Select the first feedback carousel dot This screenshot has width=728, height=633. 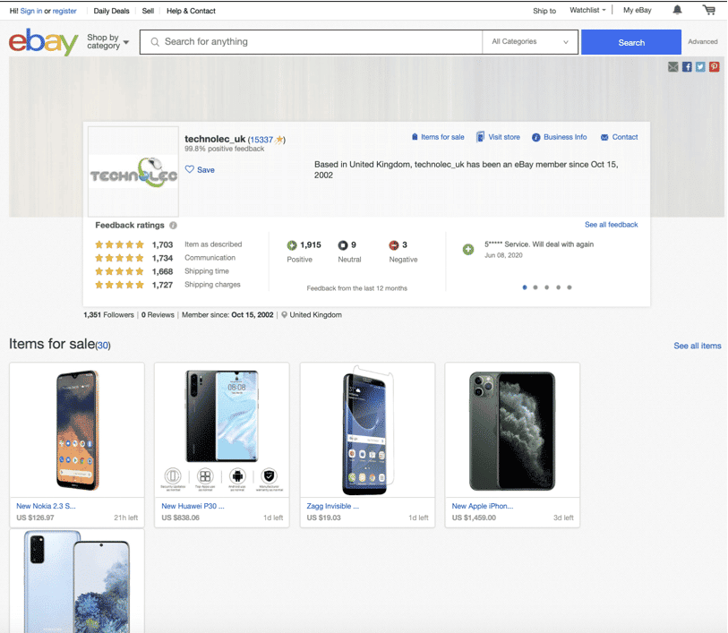pos(525,287)
